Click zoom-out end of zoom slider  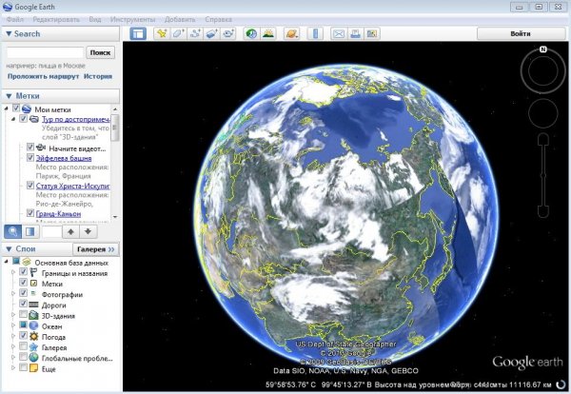543,211
